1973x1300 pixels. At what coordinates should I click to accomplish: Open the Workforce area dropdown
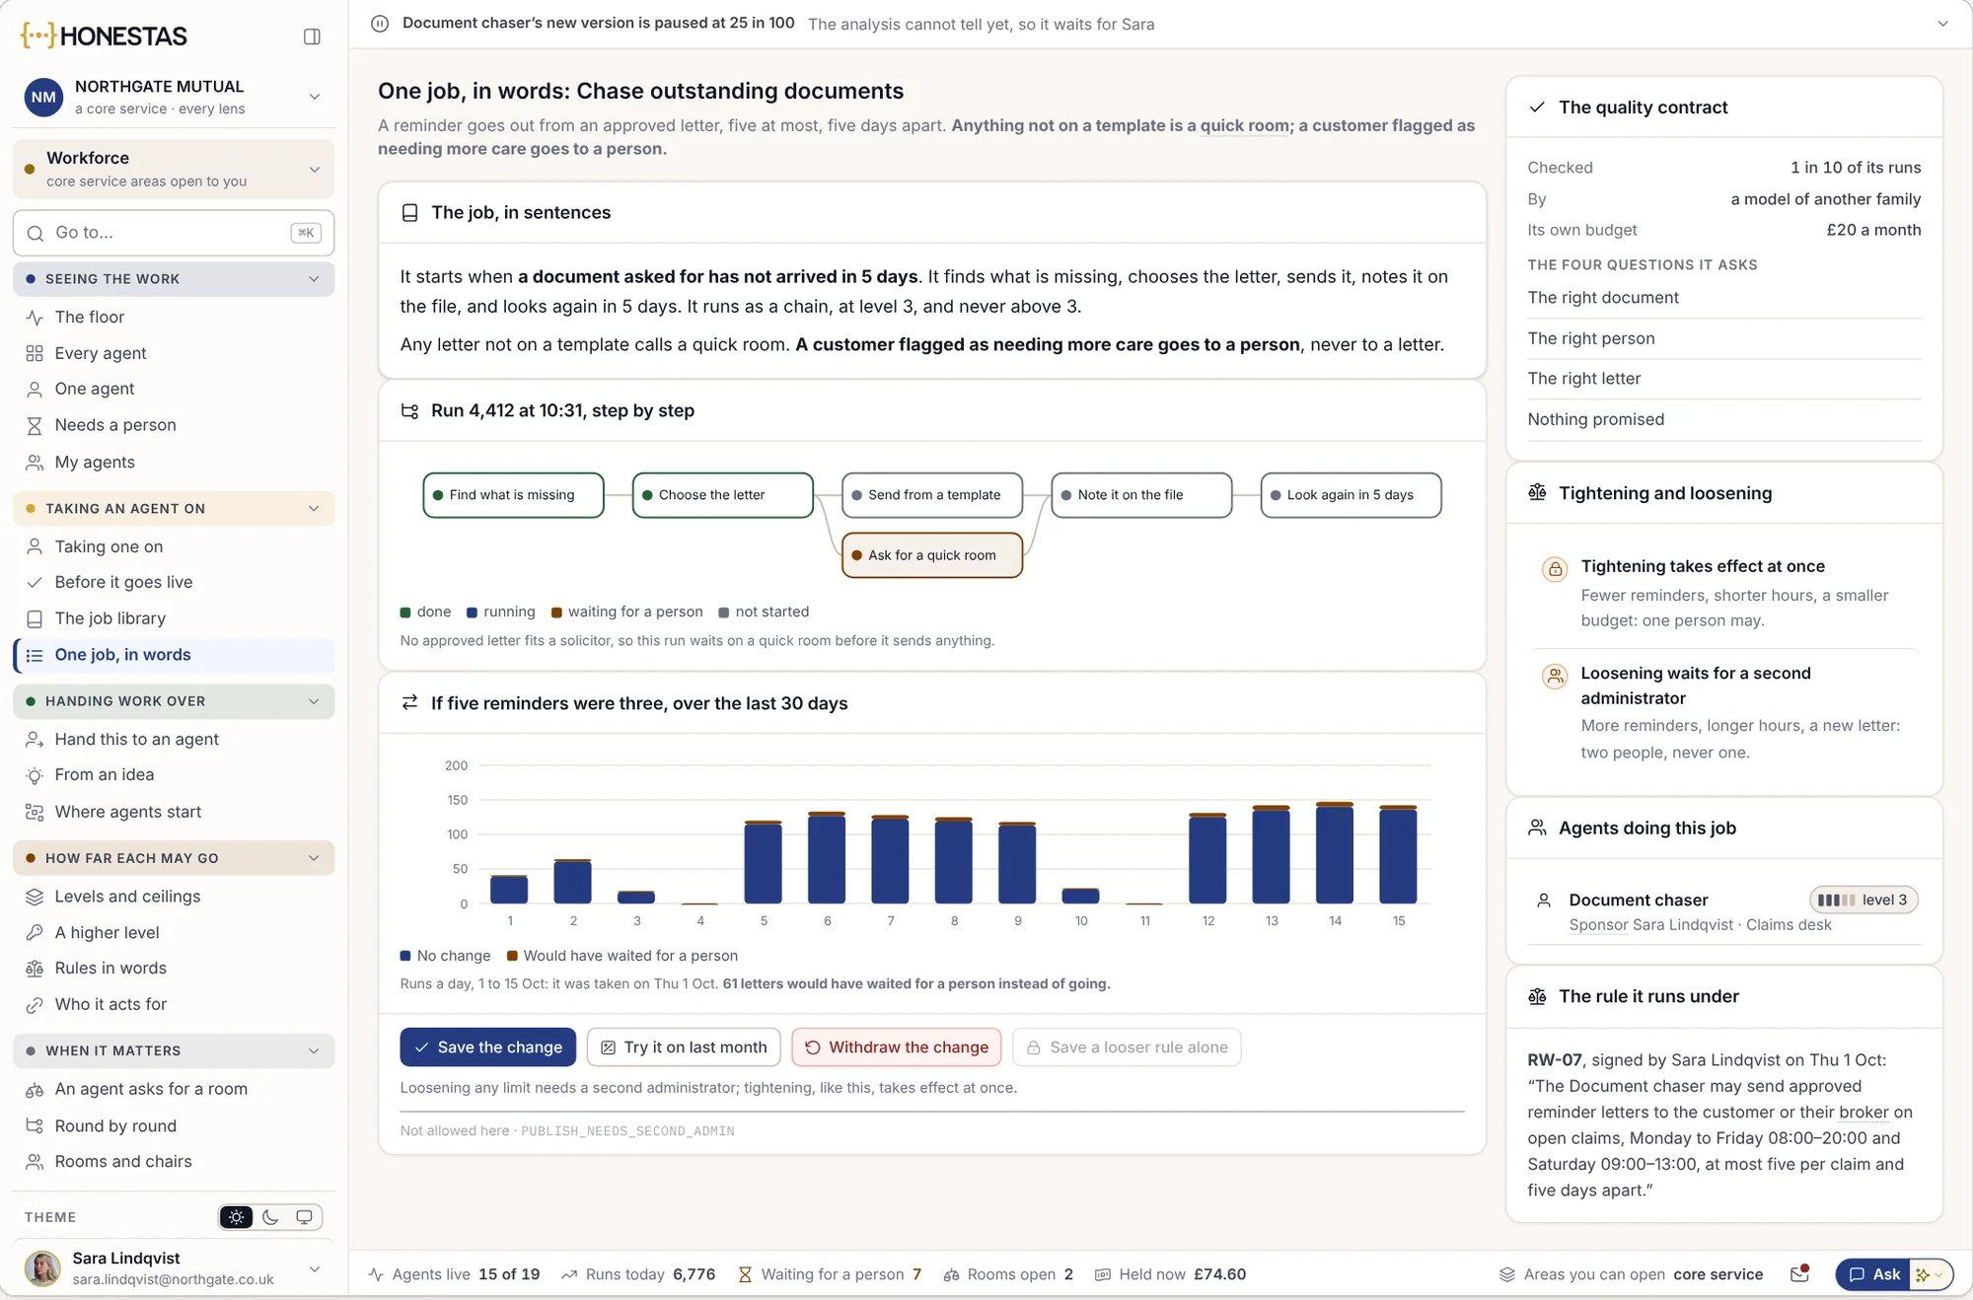click(174, 169)
